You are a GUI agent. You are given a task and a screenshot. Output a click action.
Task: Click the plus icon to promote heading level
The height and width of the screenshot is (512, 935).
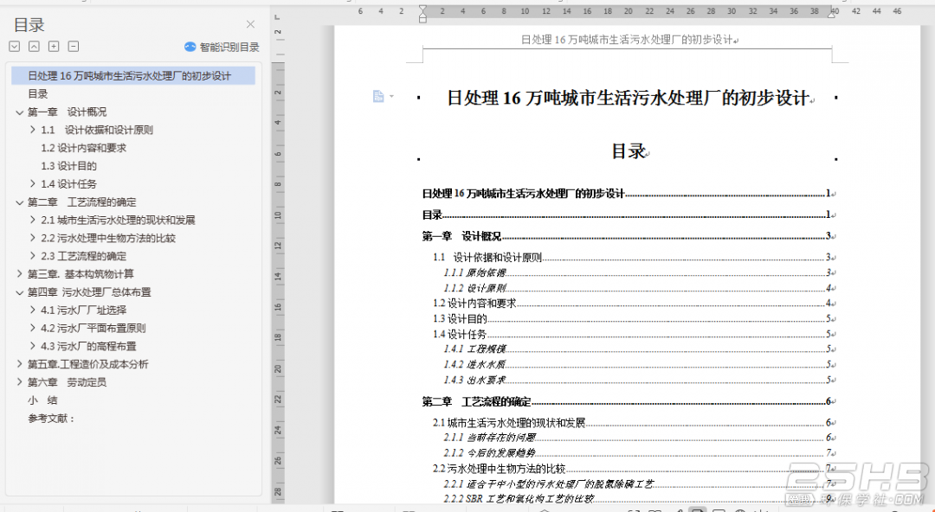[54, 47]
